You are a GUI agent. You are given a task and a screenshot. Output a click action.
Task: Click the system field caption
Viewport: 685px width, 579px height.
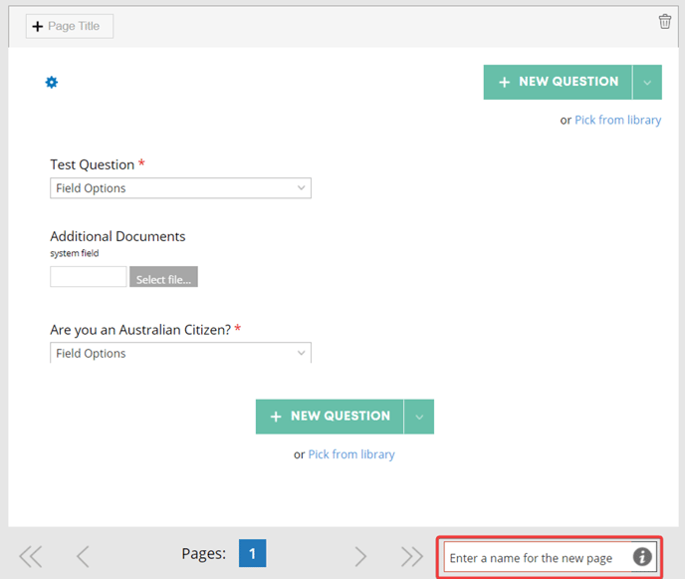coord(75,253)
